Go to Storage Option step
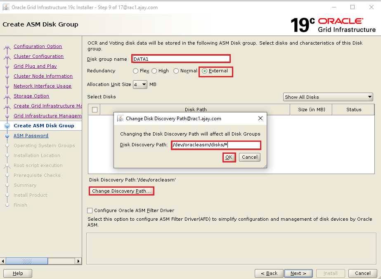 click(x=31, y=96)
